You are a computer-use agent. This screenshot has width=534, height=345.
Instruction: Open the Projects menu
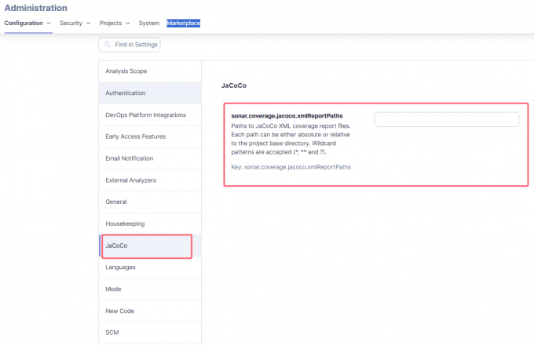coord(111,23)
